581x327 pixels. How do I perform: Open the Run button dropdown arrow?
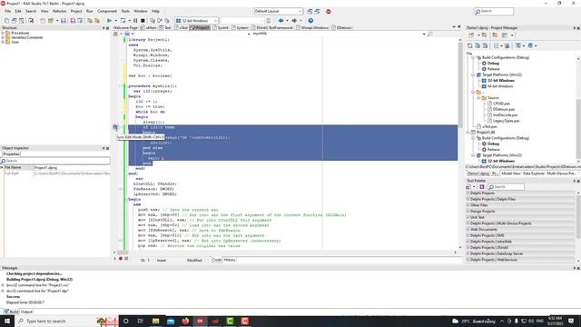pos(115,21)
